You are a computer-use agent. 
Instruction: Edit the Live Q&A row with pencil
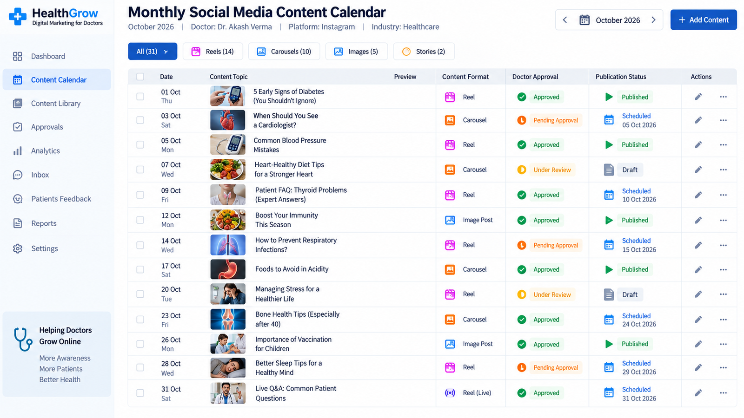tap(698, 393)
